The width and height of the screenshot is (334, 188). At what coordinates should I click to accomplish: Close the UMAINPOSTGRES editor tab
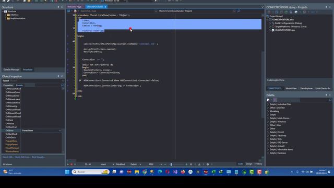105,7
